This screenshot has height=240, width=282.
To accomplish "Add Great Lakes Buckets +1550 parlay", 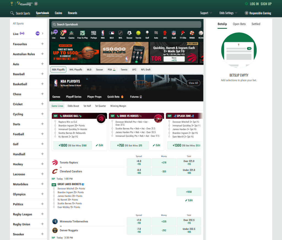I will coord(189,192).
